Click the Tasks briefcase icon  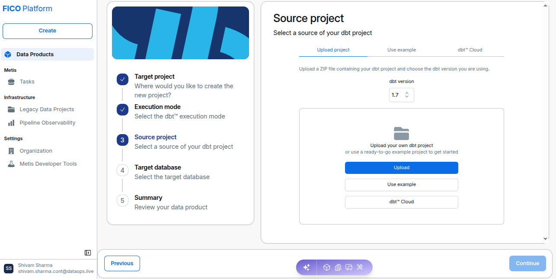[11, 82]
